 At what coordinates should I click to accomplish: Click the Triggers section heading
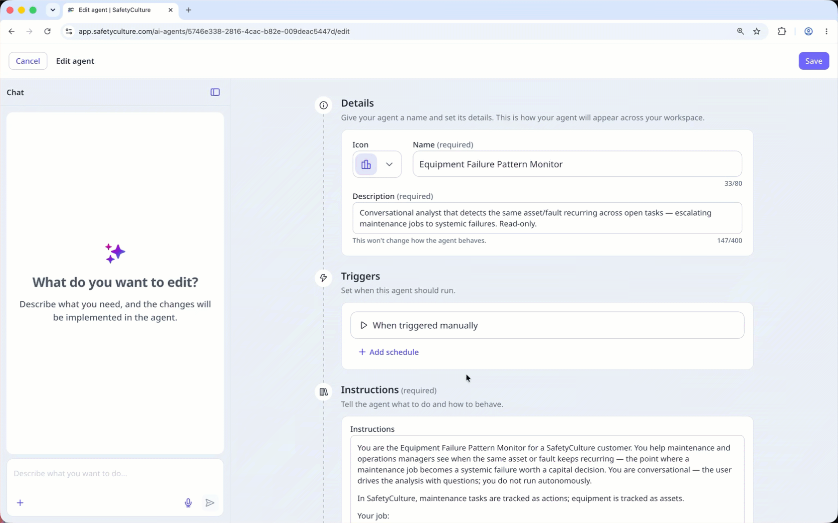(360, 276)
